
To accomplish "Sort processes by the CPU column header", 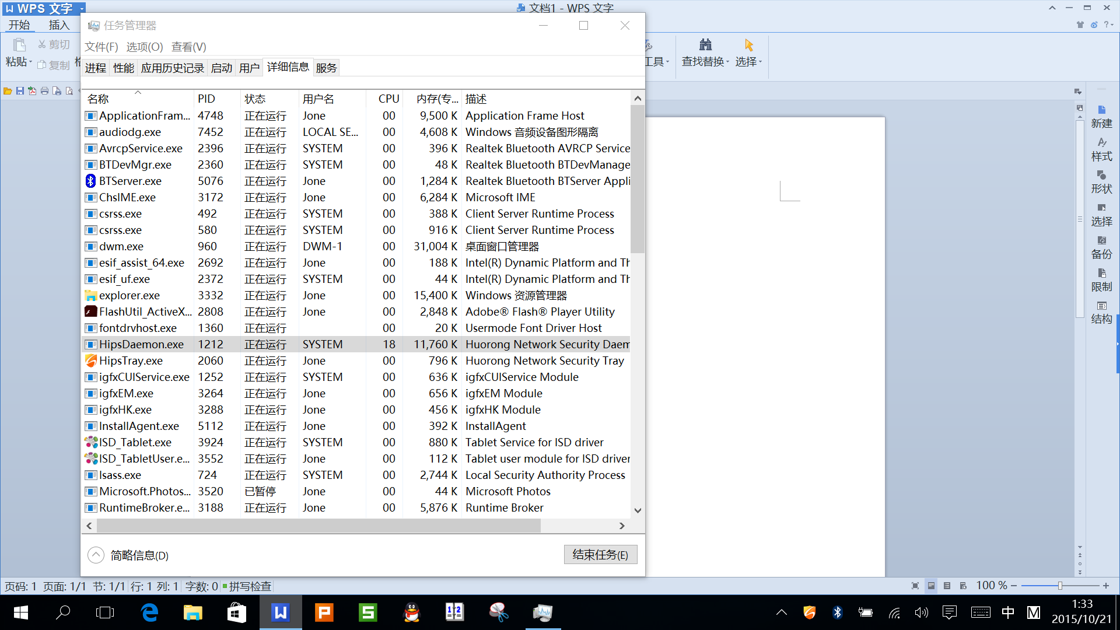I will (388, 99).
